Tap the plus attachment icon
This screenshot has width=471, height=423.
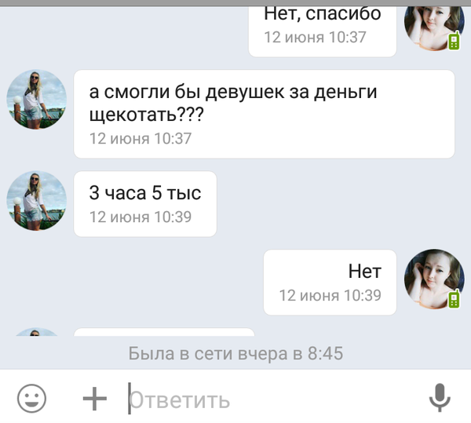point(95,399)
